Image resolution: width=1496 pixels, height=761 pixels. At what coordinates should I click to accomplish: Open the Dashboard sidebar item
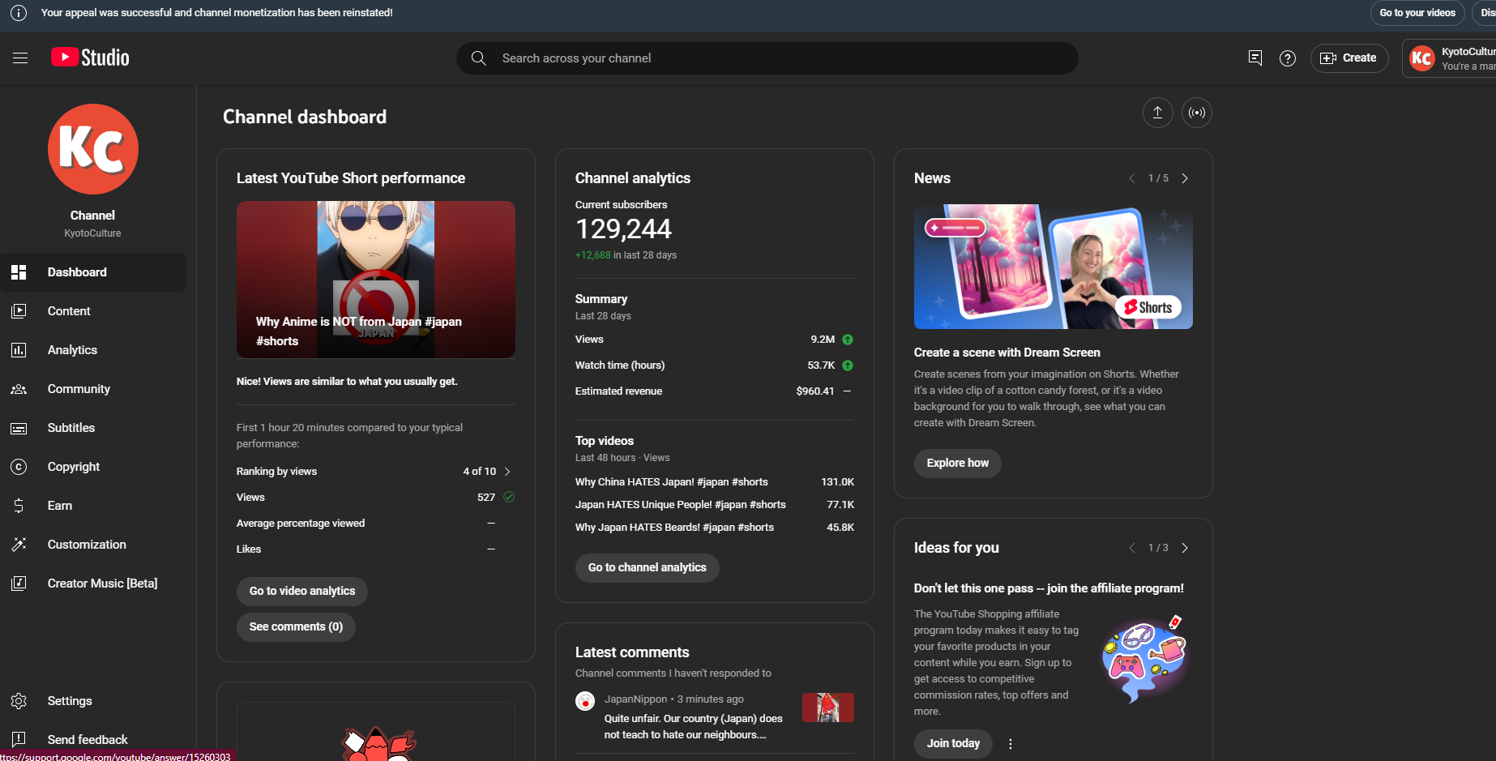point(93,272)
